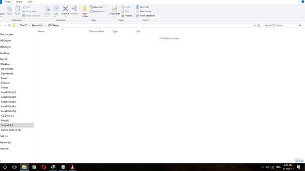Click Select none in the ribbon
This screenshot has height=171, width=305.
(x=143, y=11)
